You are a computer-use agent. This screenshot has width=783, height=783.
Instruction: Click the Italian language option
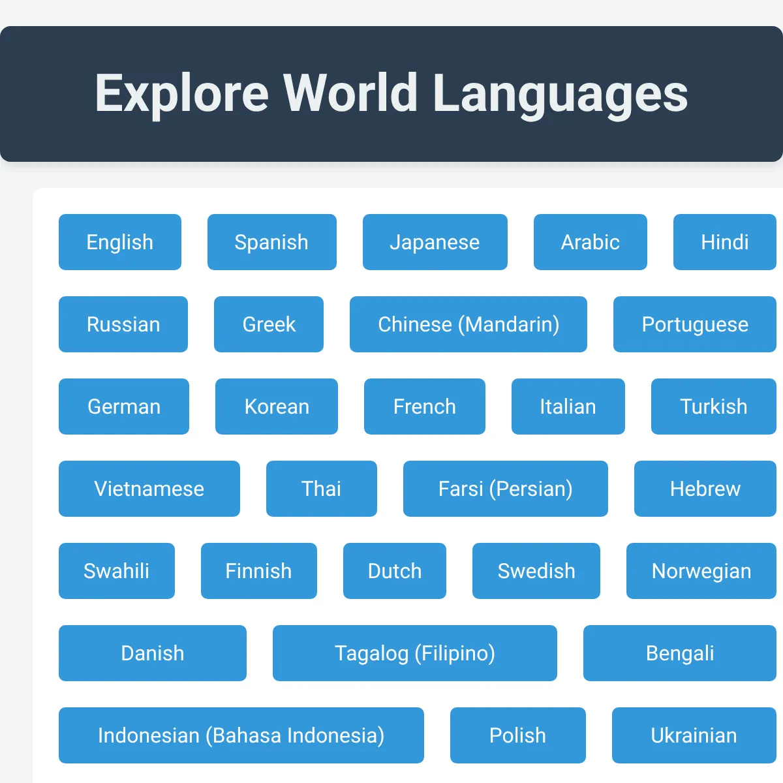pyautogui.click(x=568, y=407)
